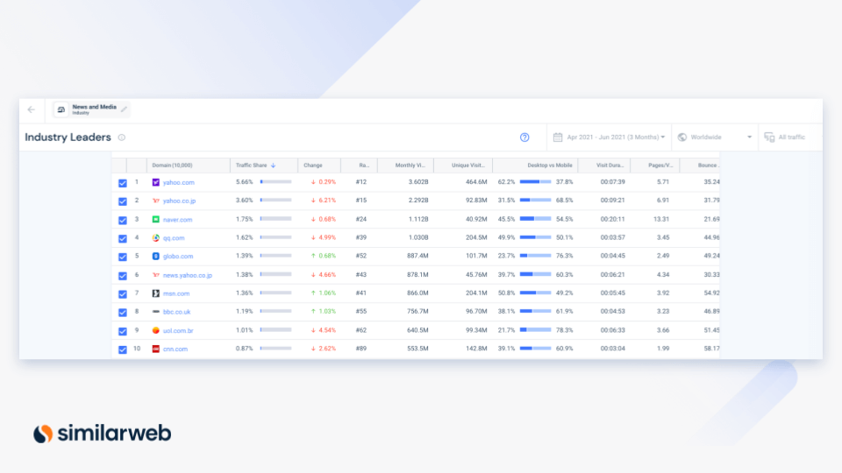Click the 6.21% change value
The height and width of the screenshot is (473, 842).
327,200
